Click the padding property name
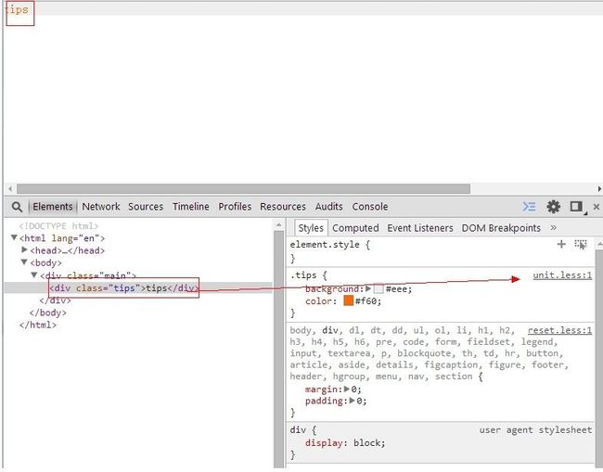The width and height of the screenshot is (603, 472). [x=324, y=401]
